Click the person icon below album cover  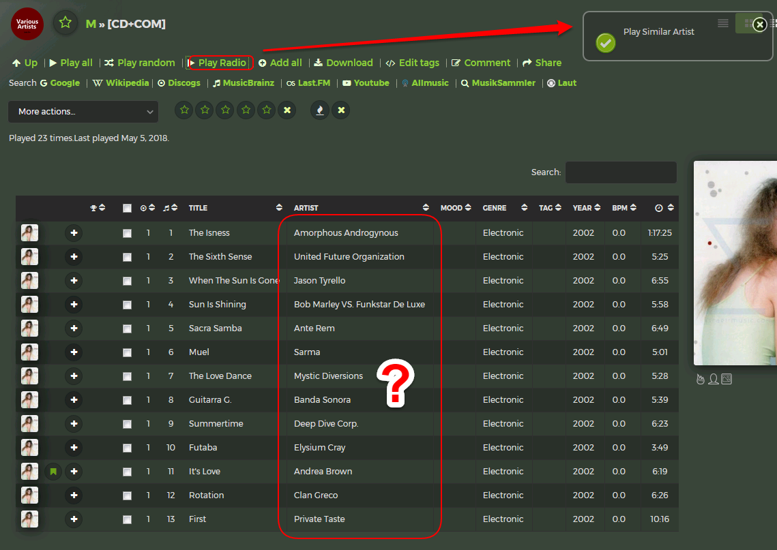click(713, 379)
